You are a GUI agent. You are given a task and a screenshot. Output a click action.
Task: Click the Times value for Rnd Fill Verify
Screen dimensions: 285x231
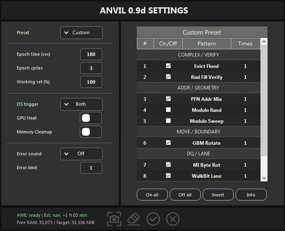(x=245, y=77)
